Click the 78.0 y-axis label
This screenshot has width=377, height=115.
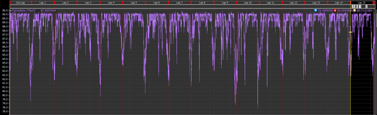click(5, 111)
